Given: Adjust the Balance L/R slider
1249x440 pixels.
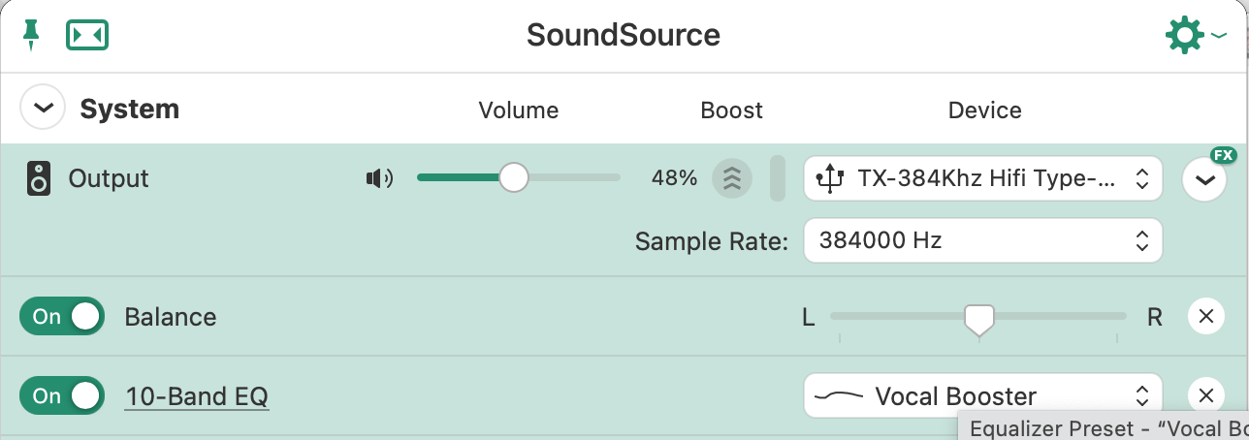Looking at the screenshot, I should pos(978,319).
